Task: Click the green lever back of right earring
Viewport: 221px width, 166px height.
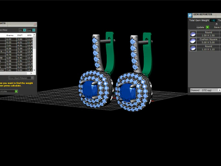Action: (x=147, y=54)
